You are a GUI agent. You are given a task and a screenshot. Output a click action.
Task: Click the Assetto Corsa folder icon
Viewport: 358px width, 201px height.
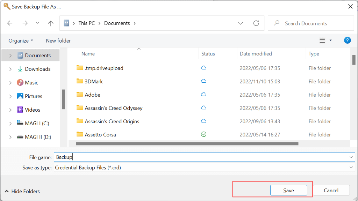pos(79,135)
